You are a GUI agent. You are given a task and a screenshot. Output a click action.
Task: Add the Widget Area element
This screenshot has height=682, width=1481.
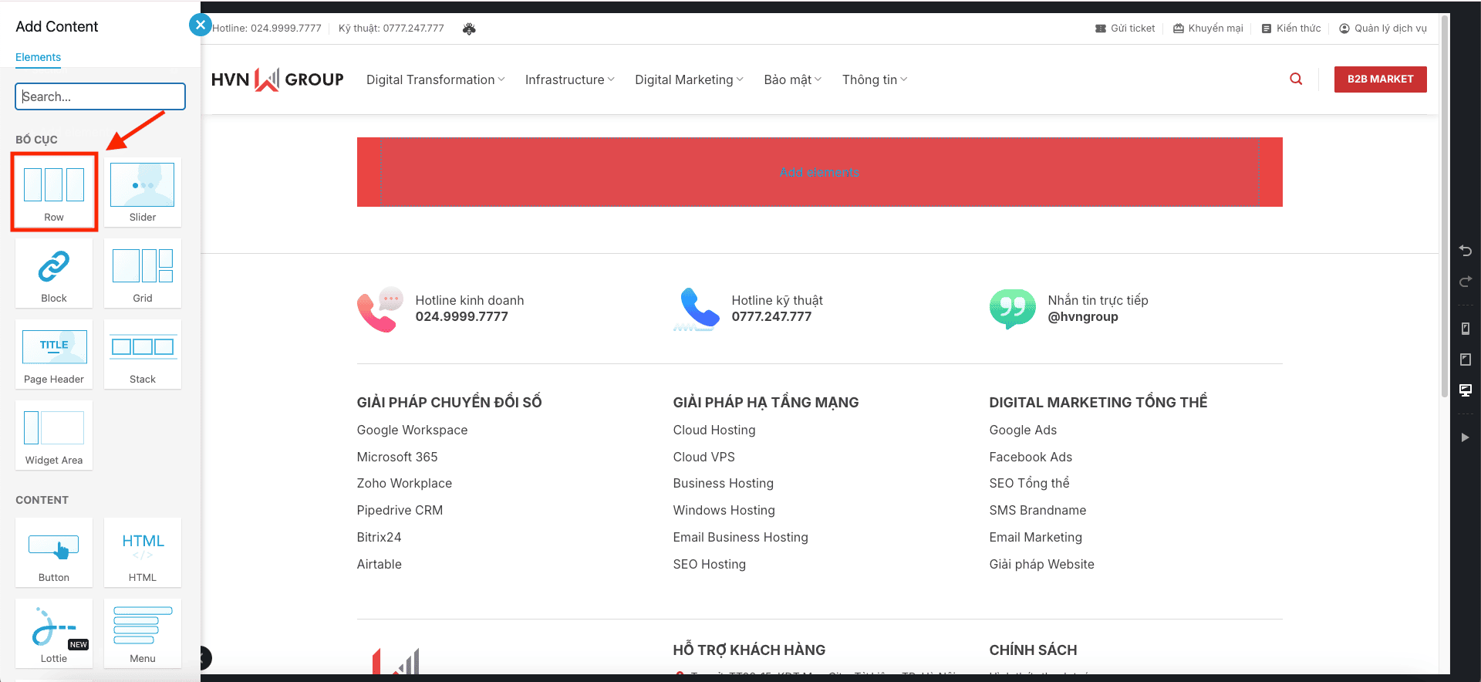click(x=54, y=435)
